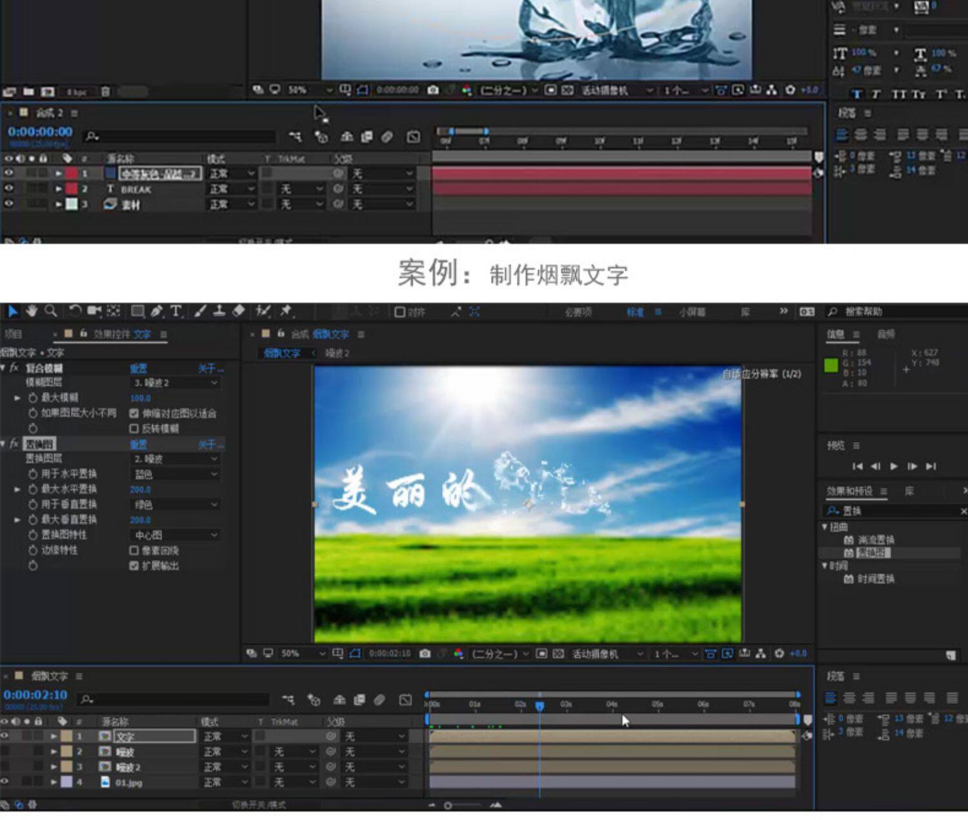This screenshot has height=820, width=968.
Task: Collapse the 扭曲 effects category
Action: 825,527
